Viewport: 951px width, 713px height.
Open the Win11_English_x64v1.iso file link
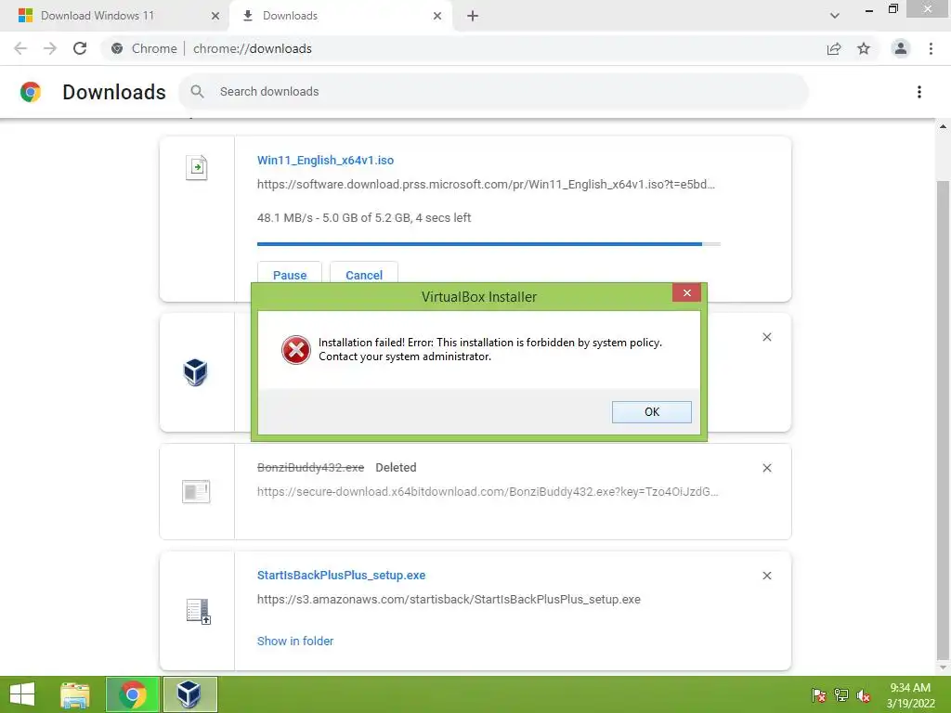pyautogui.click(x=325, y=160)
